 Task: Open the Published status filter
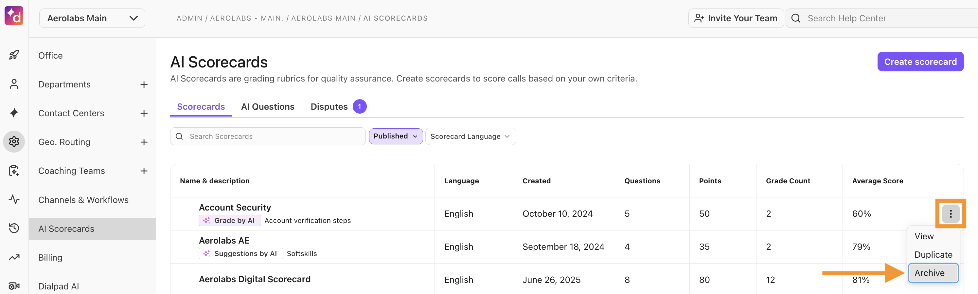[x=396, y=137]
